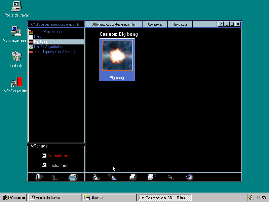
Task: Maximize the Cosmos window
Action: 232,24
